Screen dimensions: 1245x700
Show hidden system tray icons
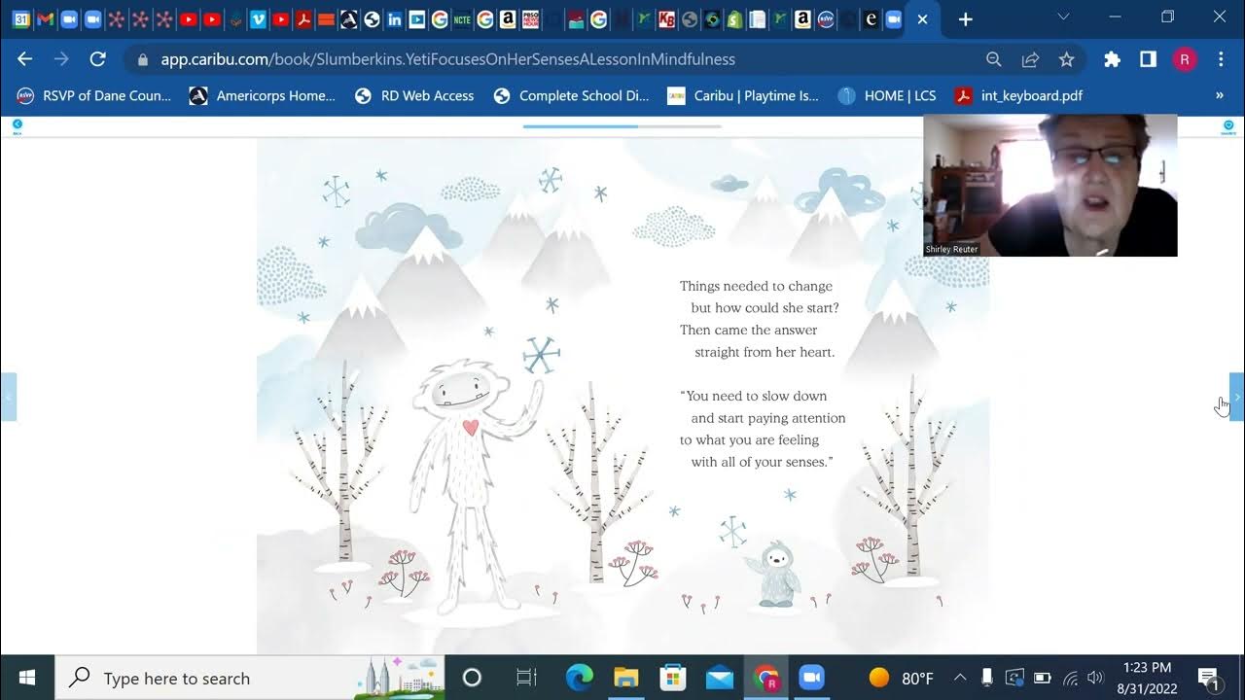[x=960, y=678]
